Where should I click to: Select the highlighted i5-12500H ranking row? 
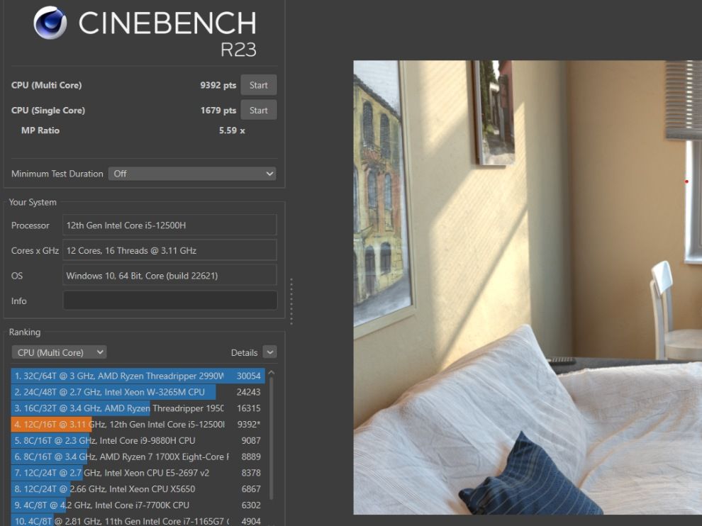coord(138,424)
